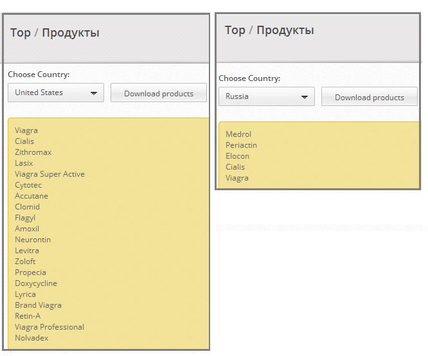Viewport: 428px width, 356px height.
Task: Click Продукты heading in Russia panel
Action: (285, 30)
